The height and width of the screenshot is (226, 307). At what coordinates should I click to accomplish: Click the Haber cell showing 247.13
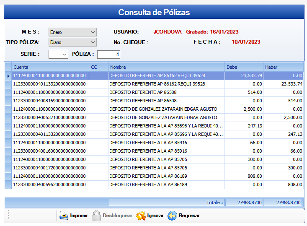click(283, 134)
